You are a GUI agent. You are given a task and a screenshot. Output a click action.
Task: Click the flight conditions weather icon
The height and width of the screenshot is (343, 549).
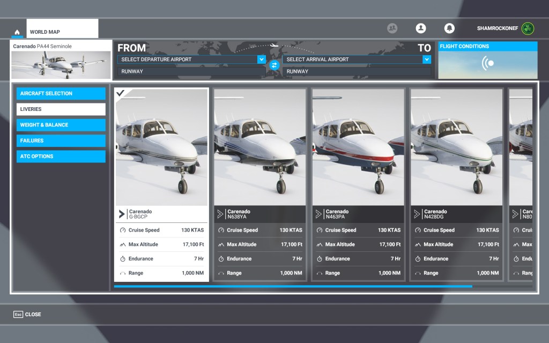point(488,63)
